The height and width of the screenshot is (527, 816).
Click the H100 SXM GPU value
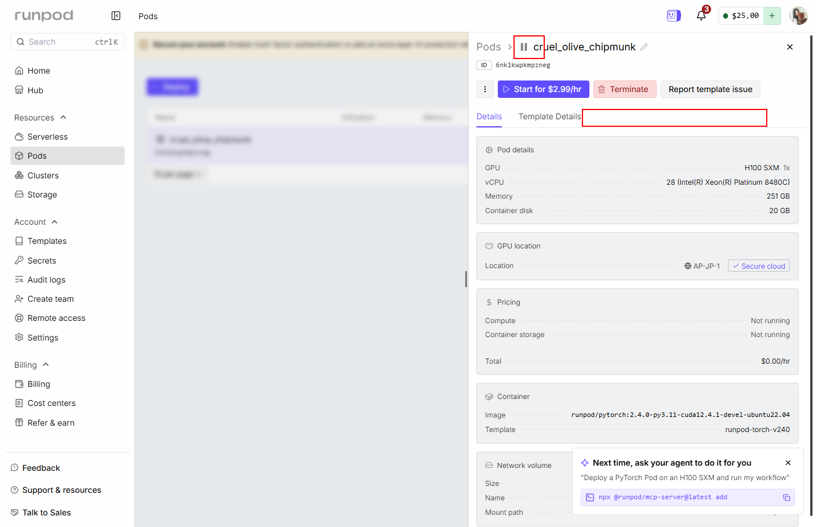762,168
